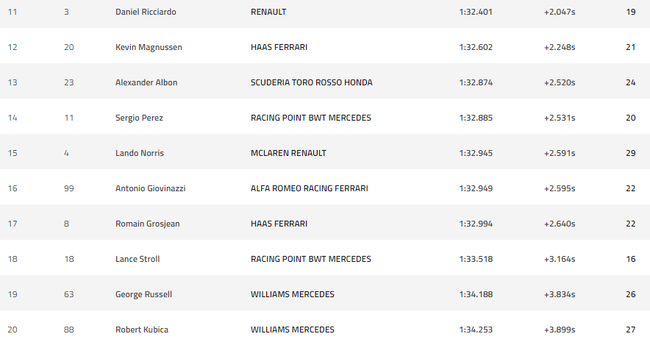Click RENAULT team for Ricciardo
This screenshot has height=345, width=650.
(268, 12)
